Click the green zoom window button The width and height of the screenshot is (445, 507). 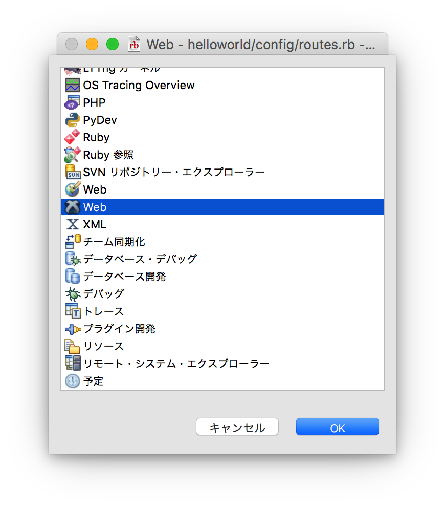113,44
